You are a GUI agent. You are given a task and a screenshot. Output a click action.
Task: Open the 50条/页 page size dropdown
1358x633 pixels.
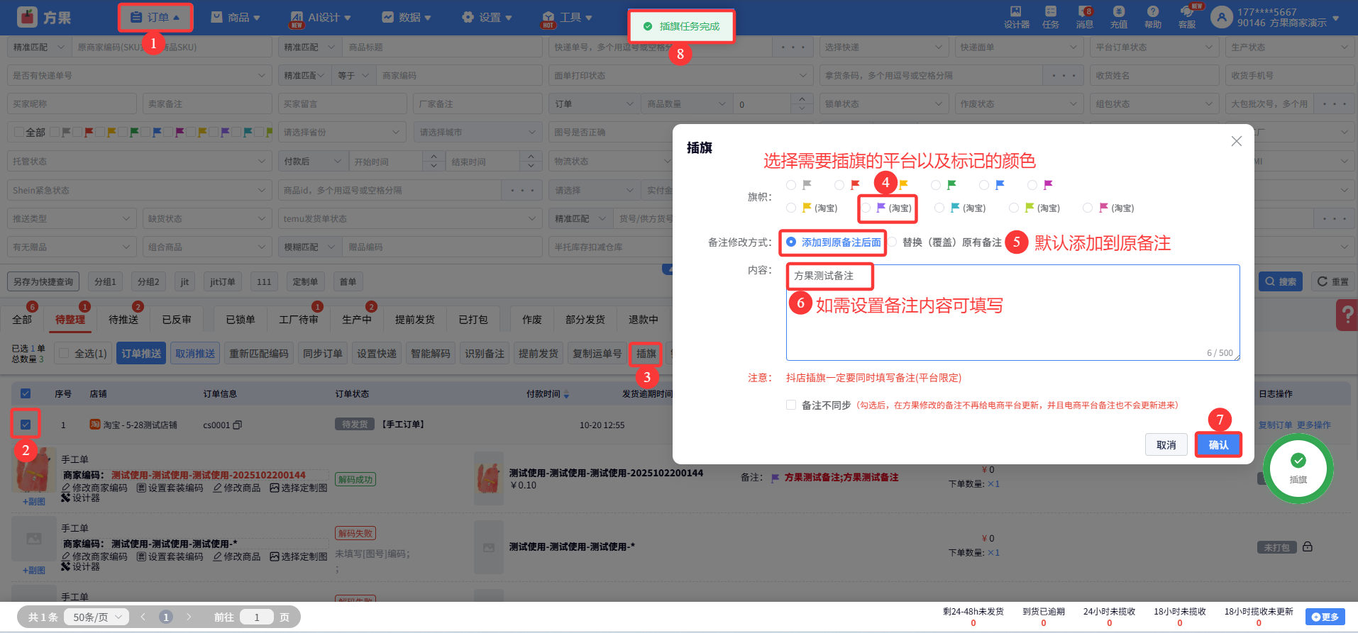pyautogui.click(x=97, y=617)
